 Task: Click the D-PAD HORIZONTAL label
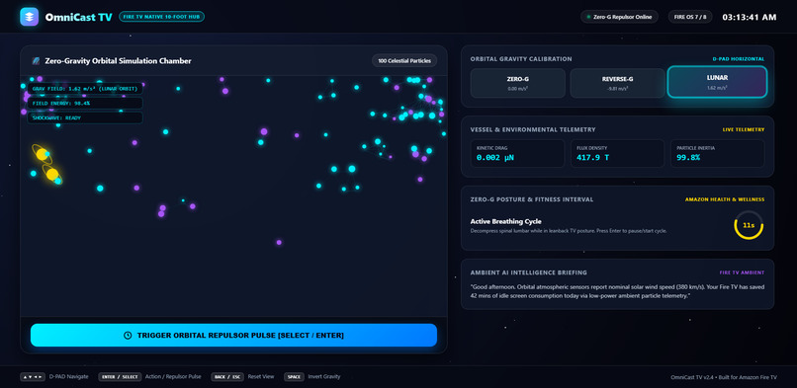pos(738,59)
